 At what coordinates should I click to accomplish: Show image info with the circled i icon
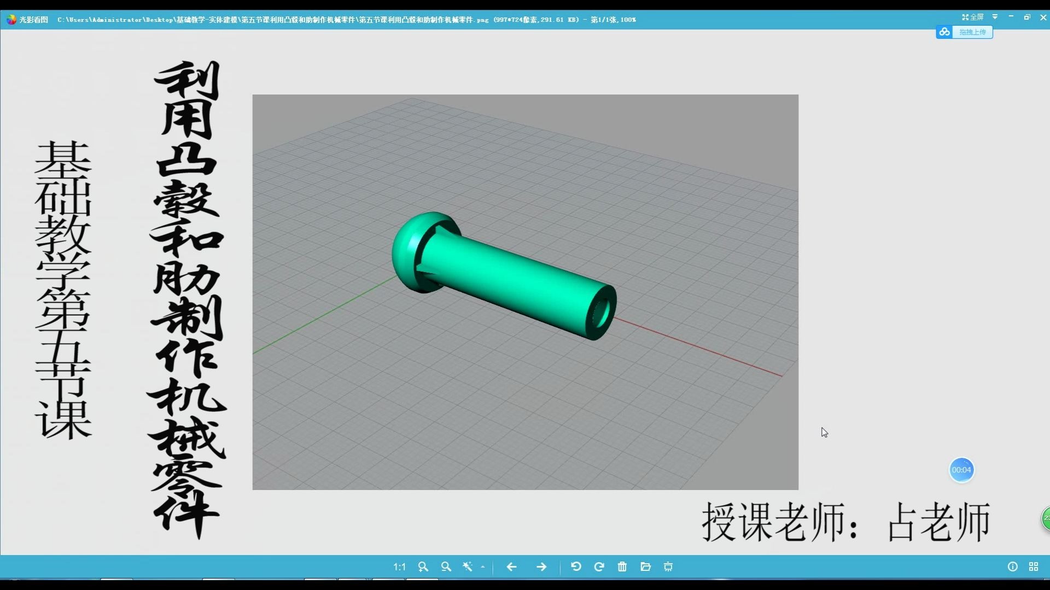point(1013,567)
